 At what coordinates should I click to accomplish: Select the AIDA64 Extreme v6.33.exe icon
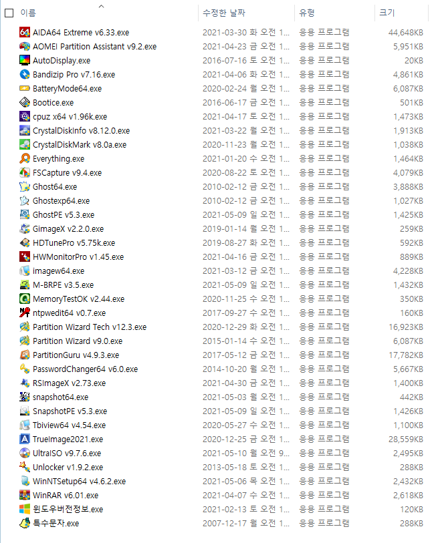coord(25,32)
